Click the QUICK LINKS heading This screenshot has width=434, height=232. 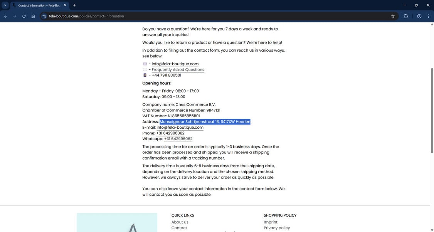point(183,215)
